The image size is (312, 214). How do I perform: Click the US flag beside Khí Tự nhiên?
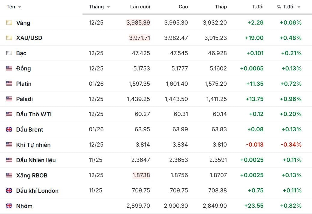tap(9, 145)
